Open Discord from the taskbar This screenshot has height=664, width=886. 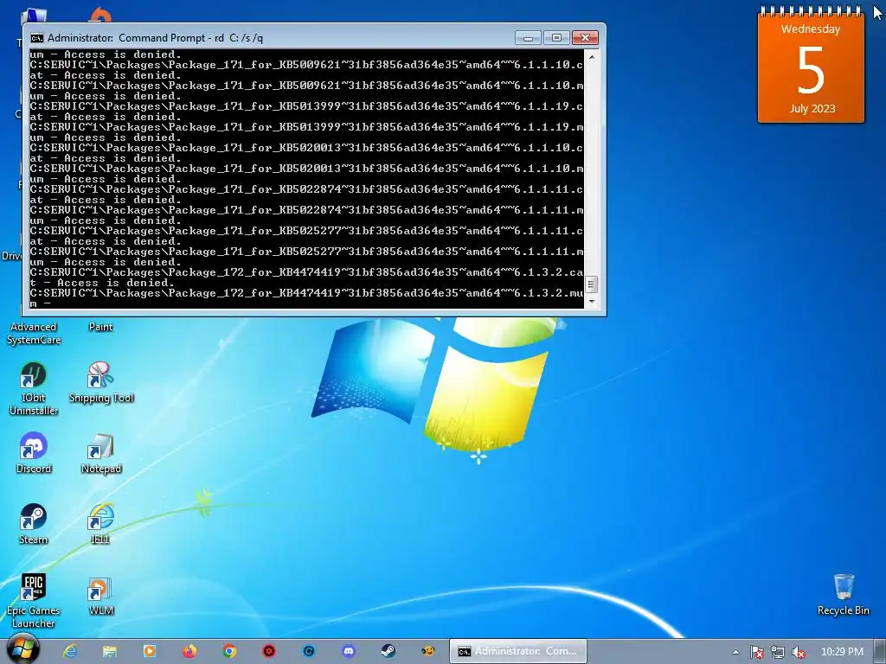[349, 651]
